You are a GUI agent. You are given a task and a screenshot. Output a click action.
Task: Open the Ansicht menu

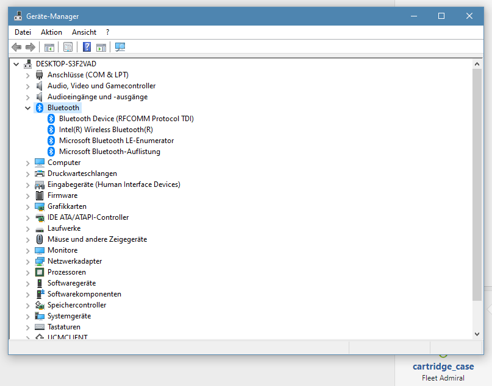click(84, 32)
